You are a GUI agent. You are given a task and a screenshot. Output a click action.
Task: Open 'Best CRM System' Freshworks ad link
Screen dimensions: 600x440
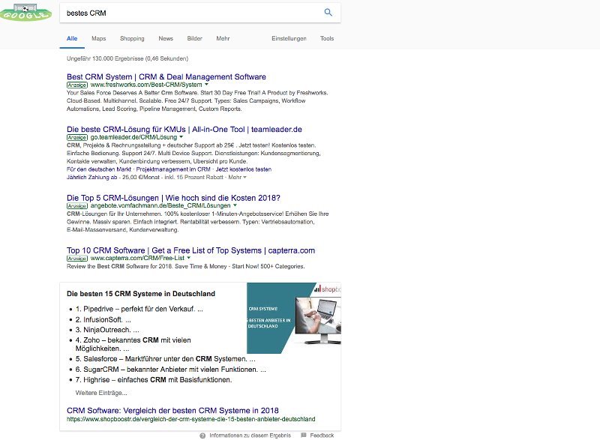(x=166, y=77)
